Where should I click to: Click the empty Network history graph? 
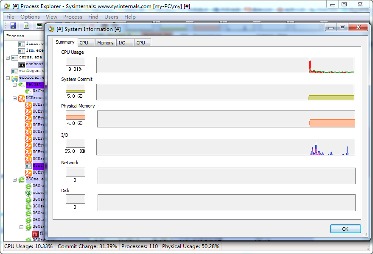[x=227, y=176]
